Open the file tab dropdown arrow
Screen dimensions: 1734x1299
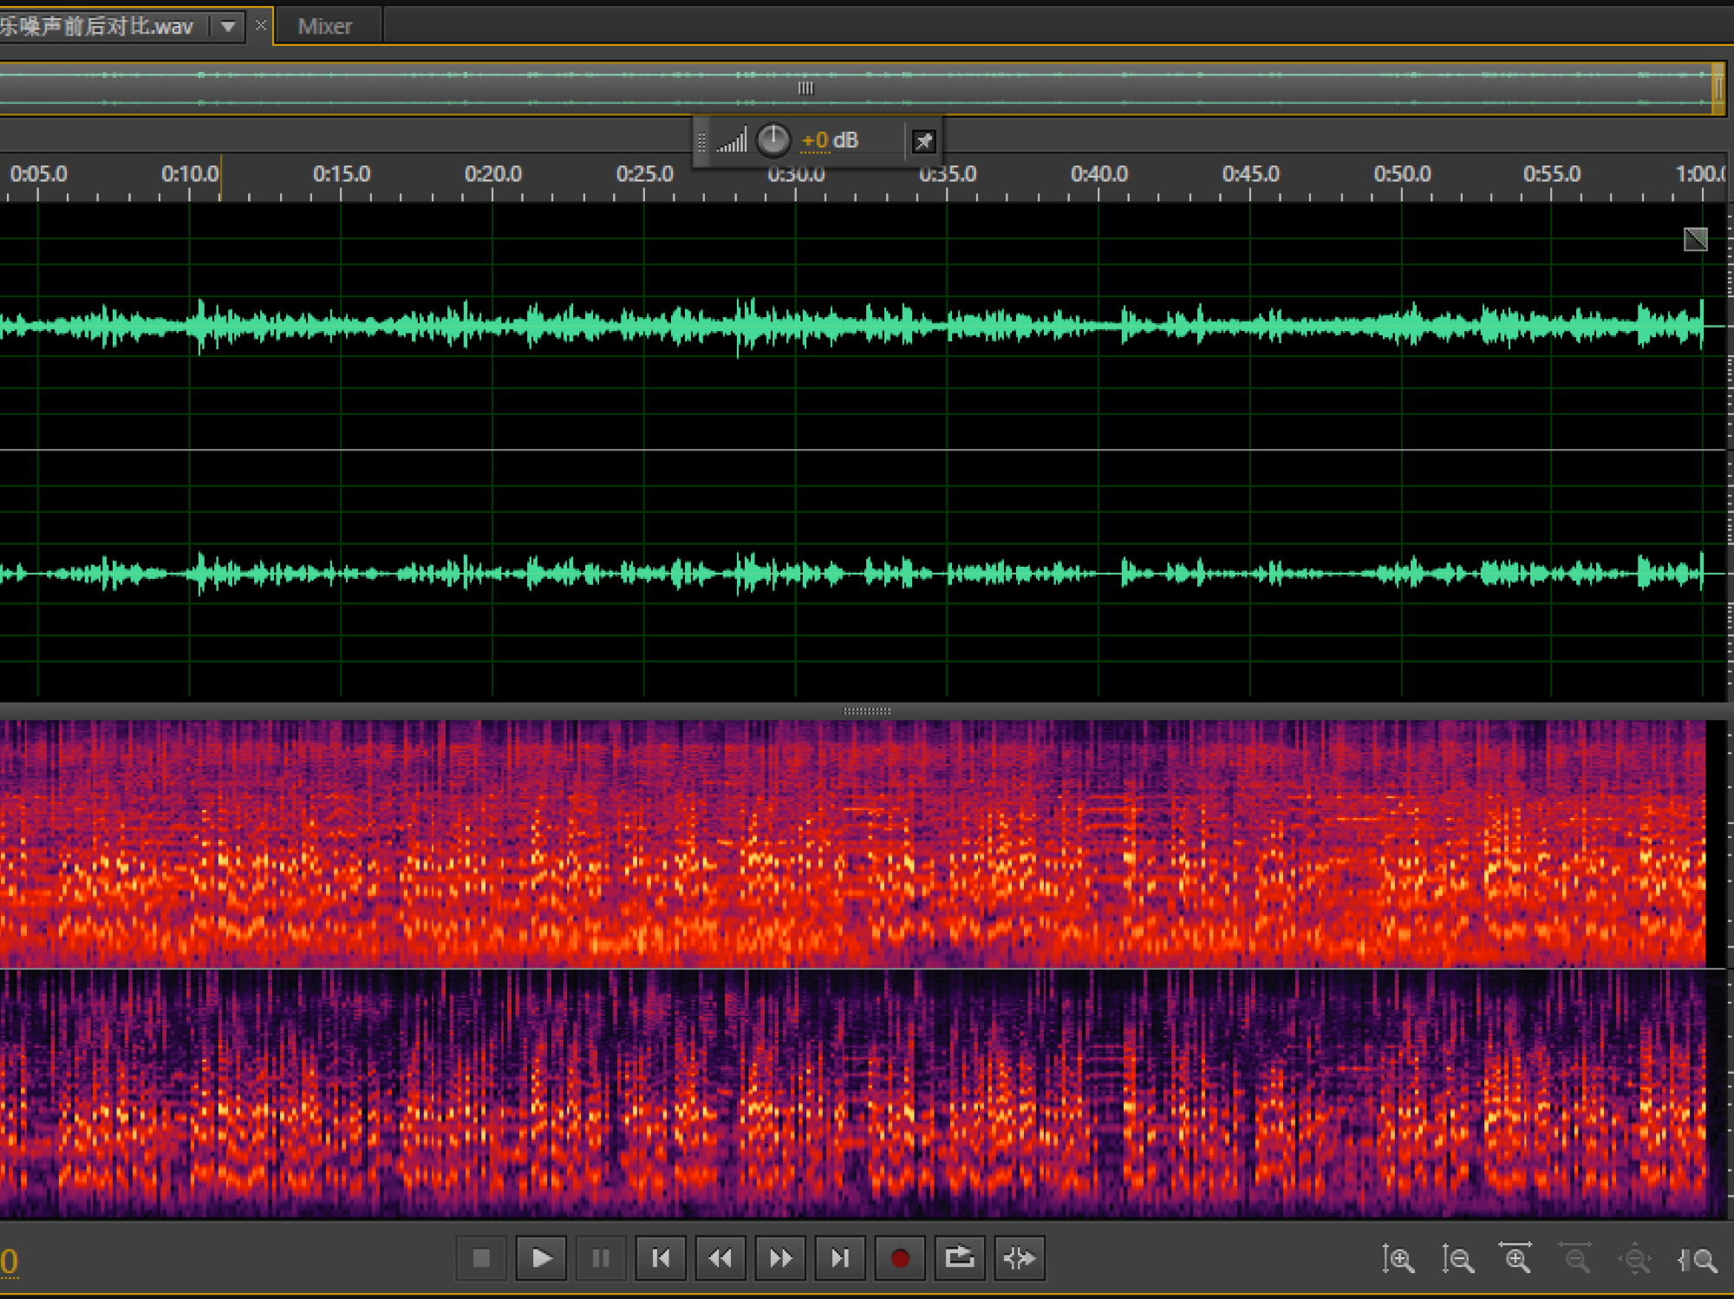pos(228,27)
